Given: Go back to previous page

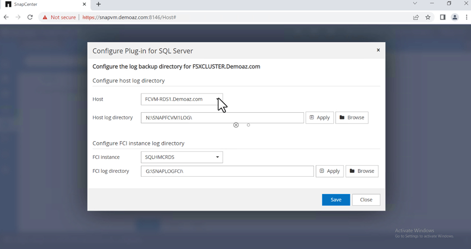Looking at the screenshot, I should point(6,17).
